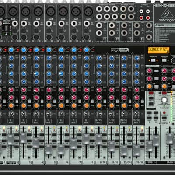Image resolution: width=175 pixels, height=175 pixels.
Task: Click the channel 13/14 bottom blue EQ knob
Action: tap(124, 81)
